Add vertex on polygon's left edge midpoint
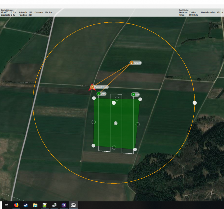 coord(94,122)
